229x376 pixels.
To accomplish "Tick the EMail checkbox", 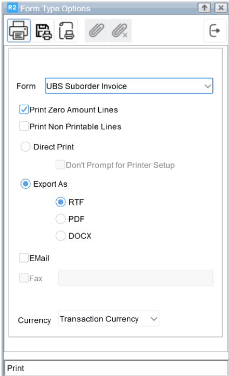I will (x=24, y=258).
